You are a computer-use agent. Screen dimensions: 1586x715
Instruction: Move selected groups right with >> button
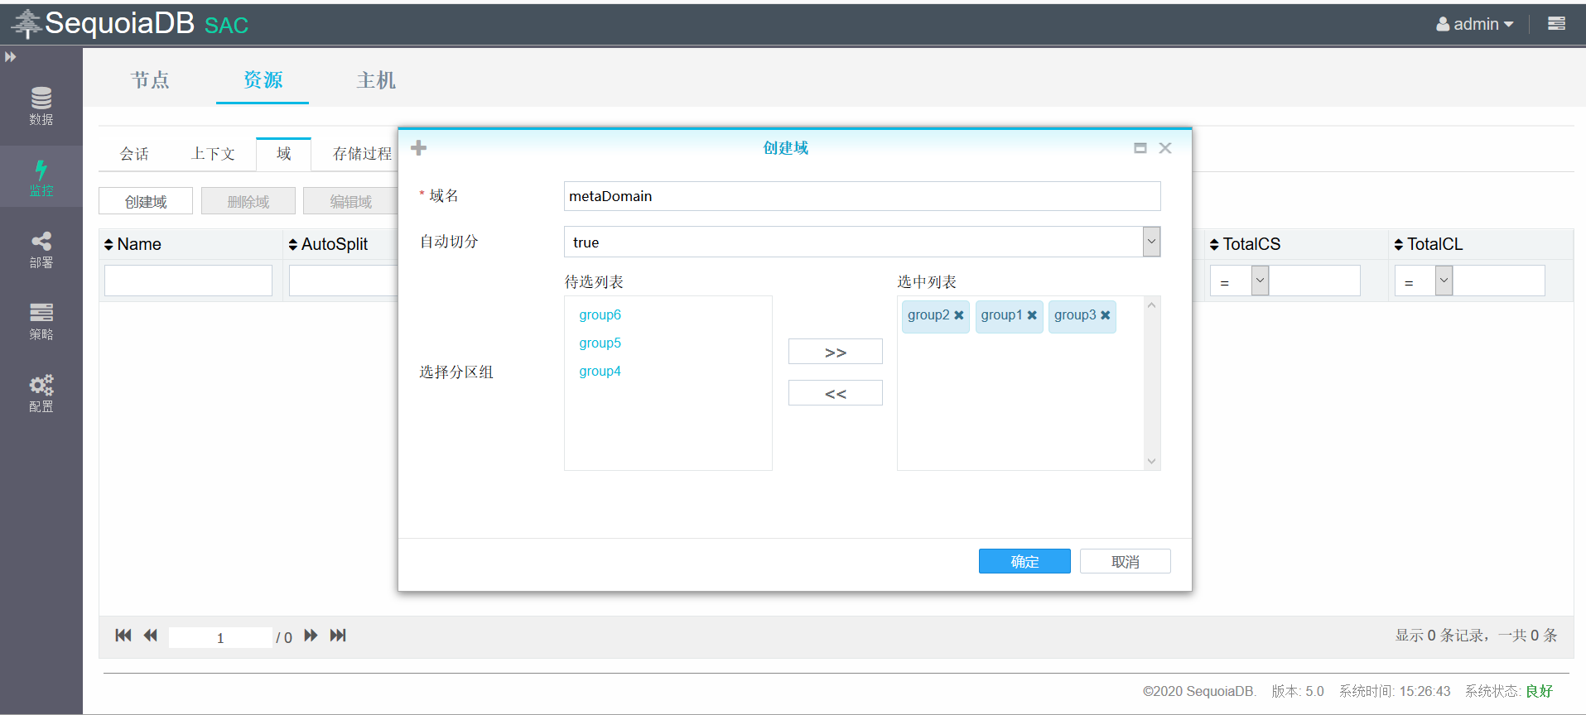click(836, 352)
